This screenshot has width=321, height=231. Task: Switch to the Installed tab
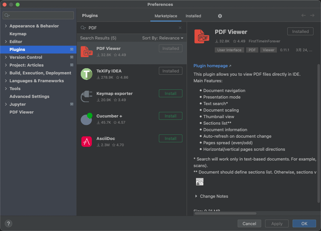[x=193, y=16]
